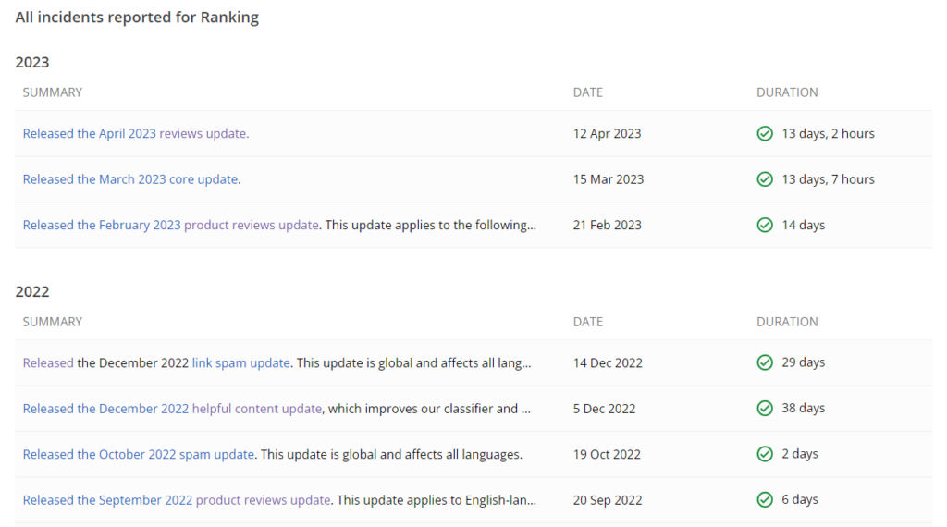
Task: Click text 'This update applies to English-lan...'
Action: pos(437,500)
